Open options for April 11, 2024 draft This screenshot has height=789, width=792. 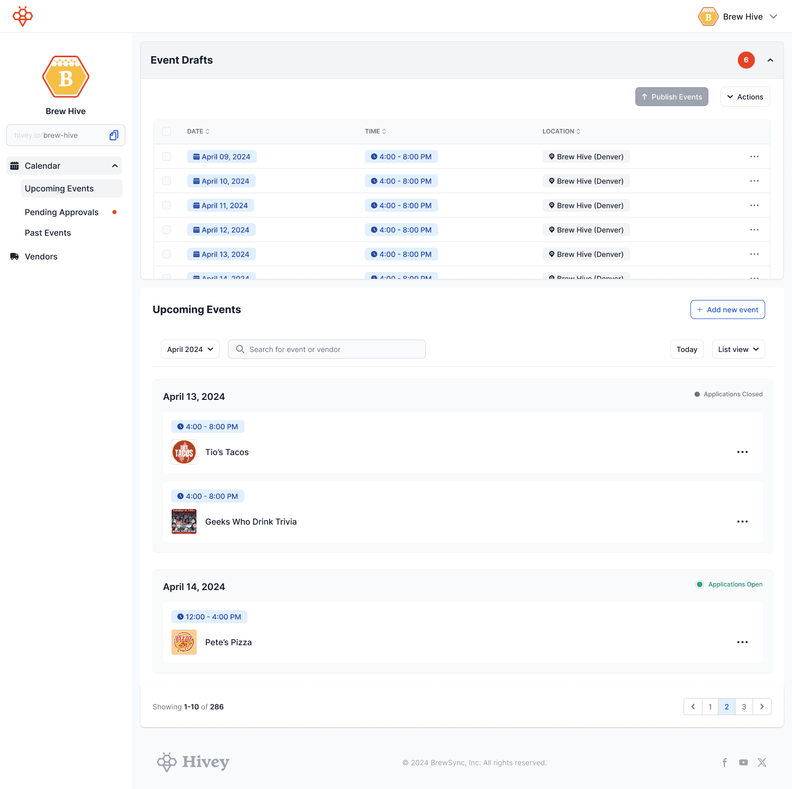point(754,205)
